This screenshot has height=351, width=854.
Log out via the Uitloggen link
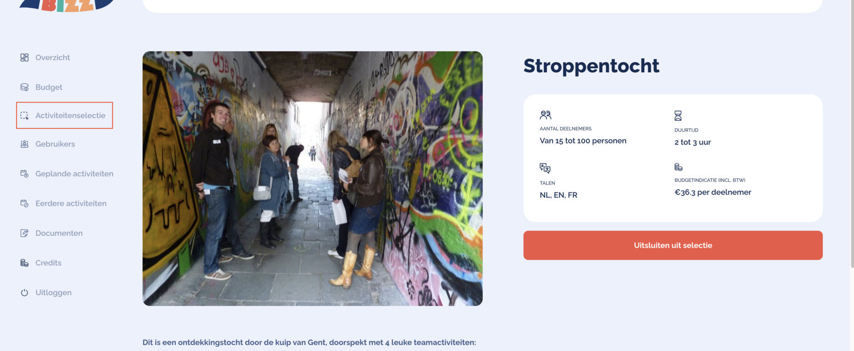(x=53, y=293)
